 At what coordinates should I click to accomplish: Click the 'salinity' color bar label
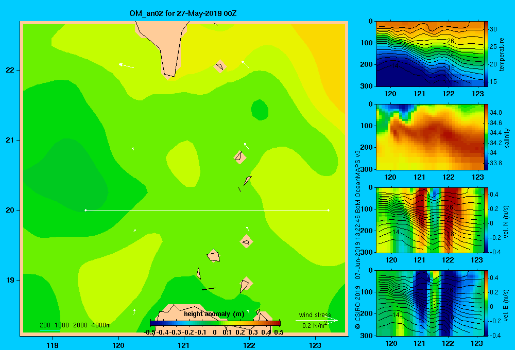pos(507,138)
